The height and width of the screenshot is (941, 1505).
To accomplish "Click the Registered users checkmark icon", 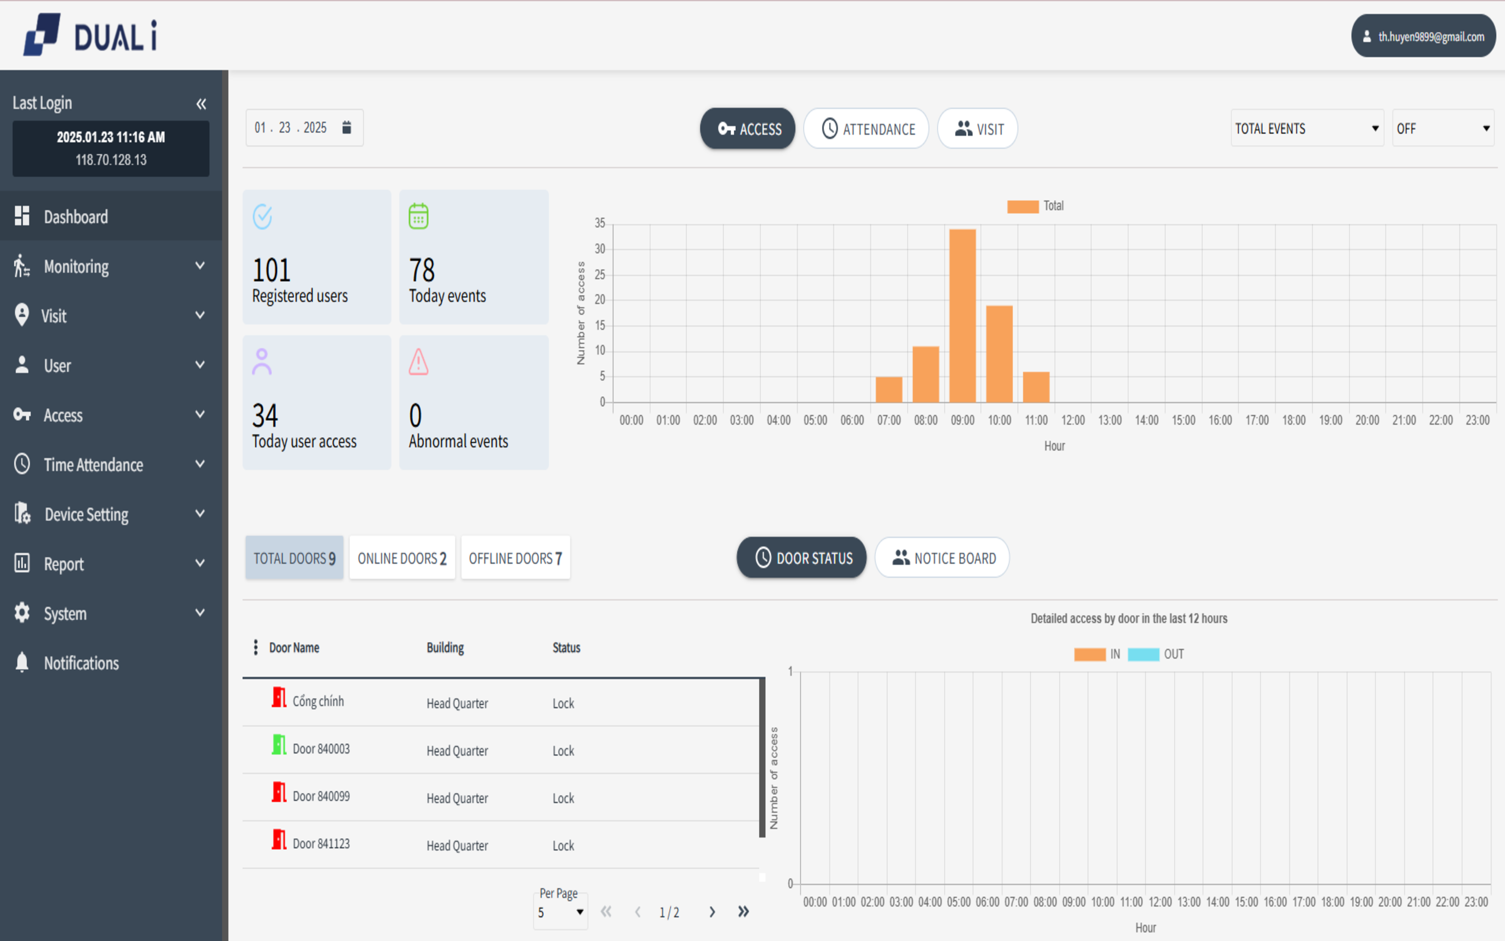I will tap(262, 216).
